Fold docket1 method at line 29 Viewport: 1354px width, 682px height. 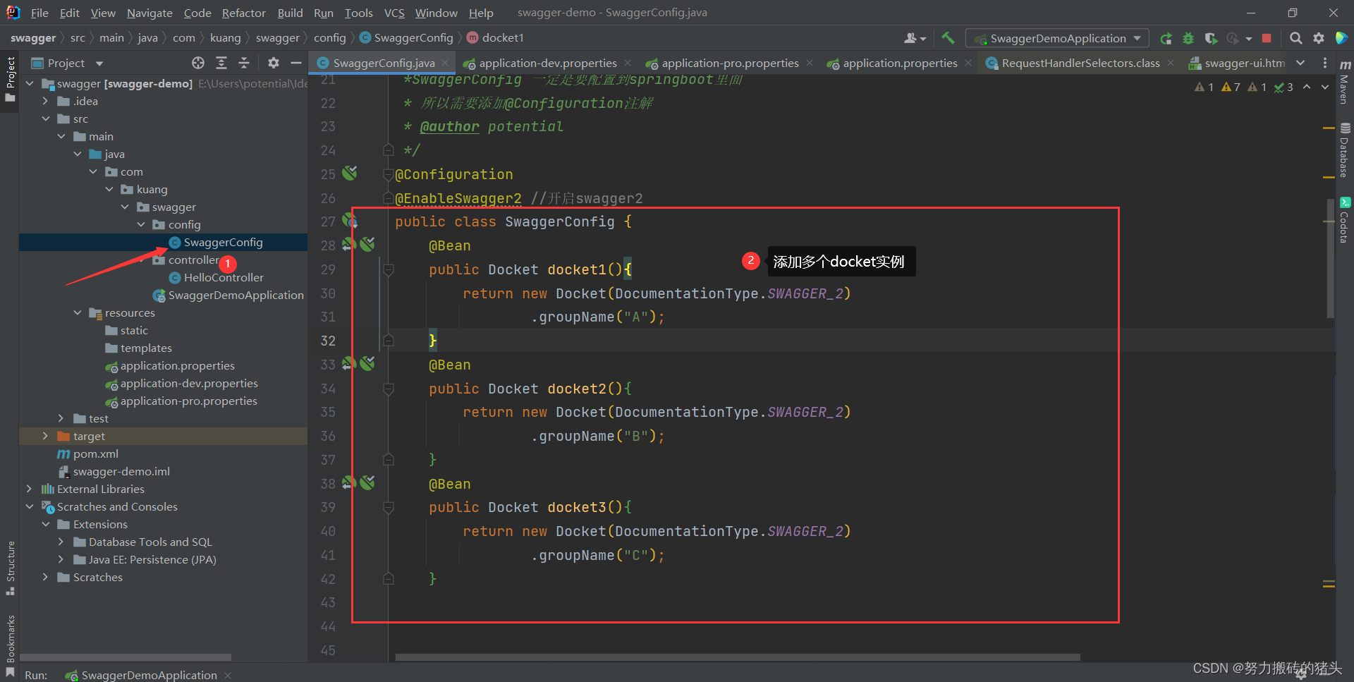(x=388, y=269)
